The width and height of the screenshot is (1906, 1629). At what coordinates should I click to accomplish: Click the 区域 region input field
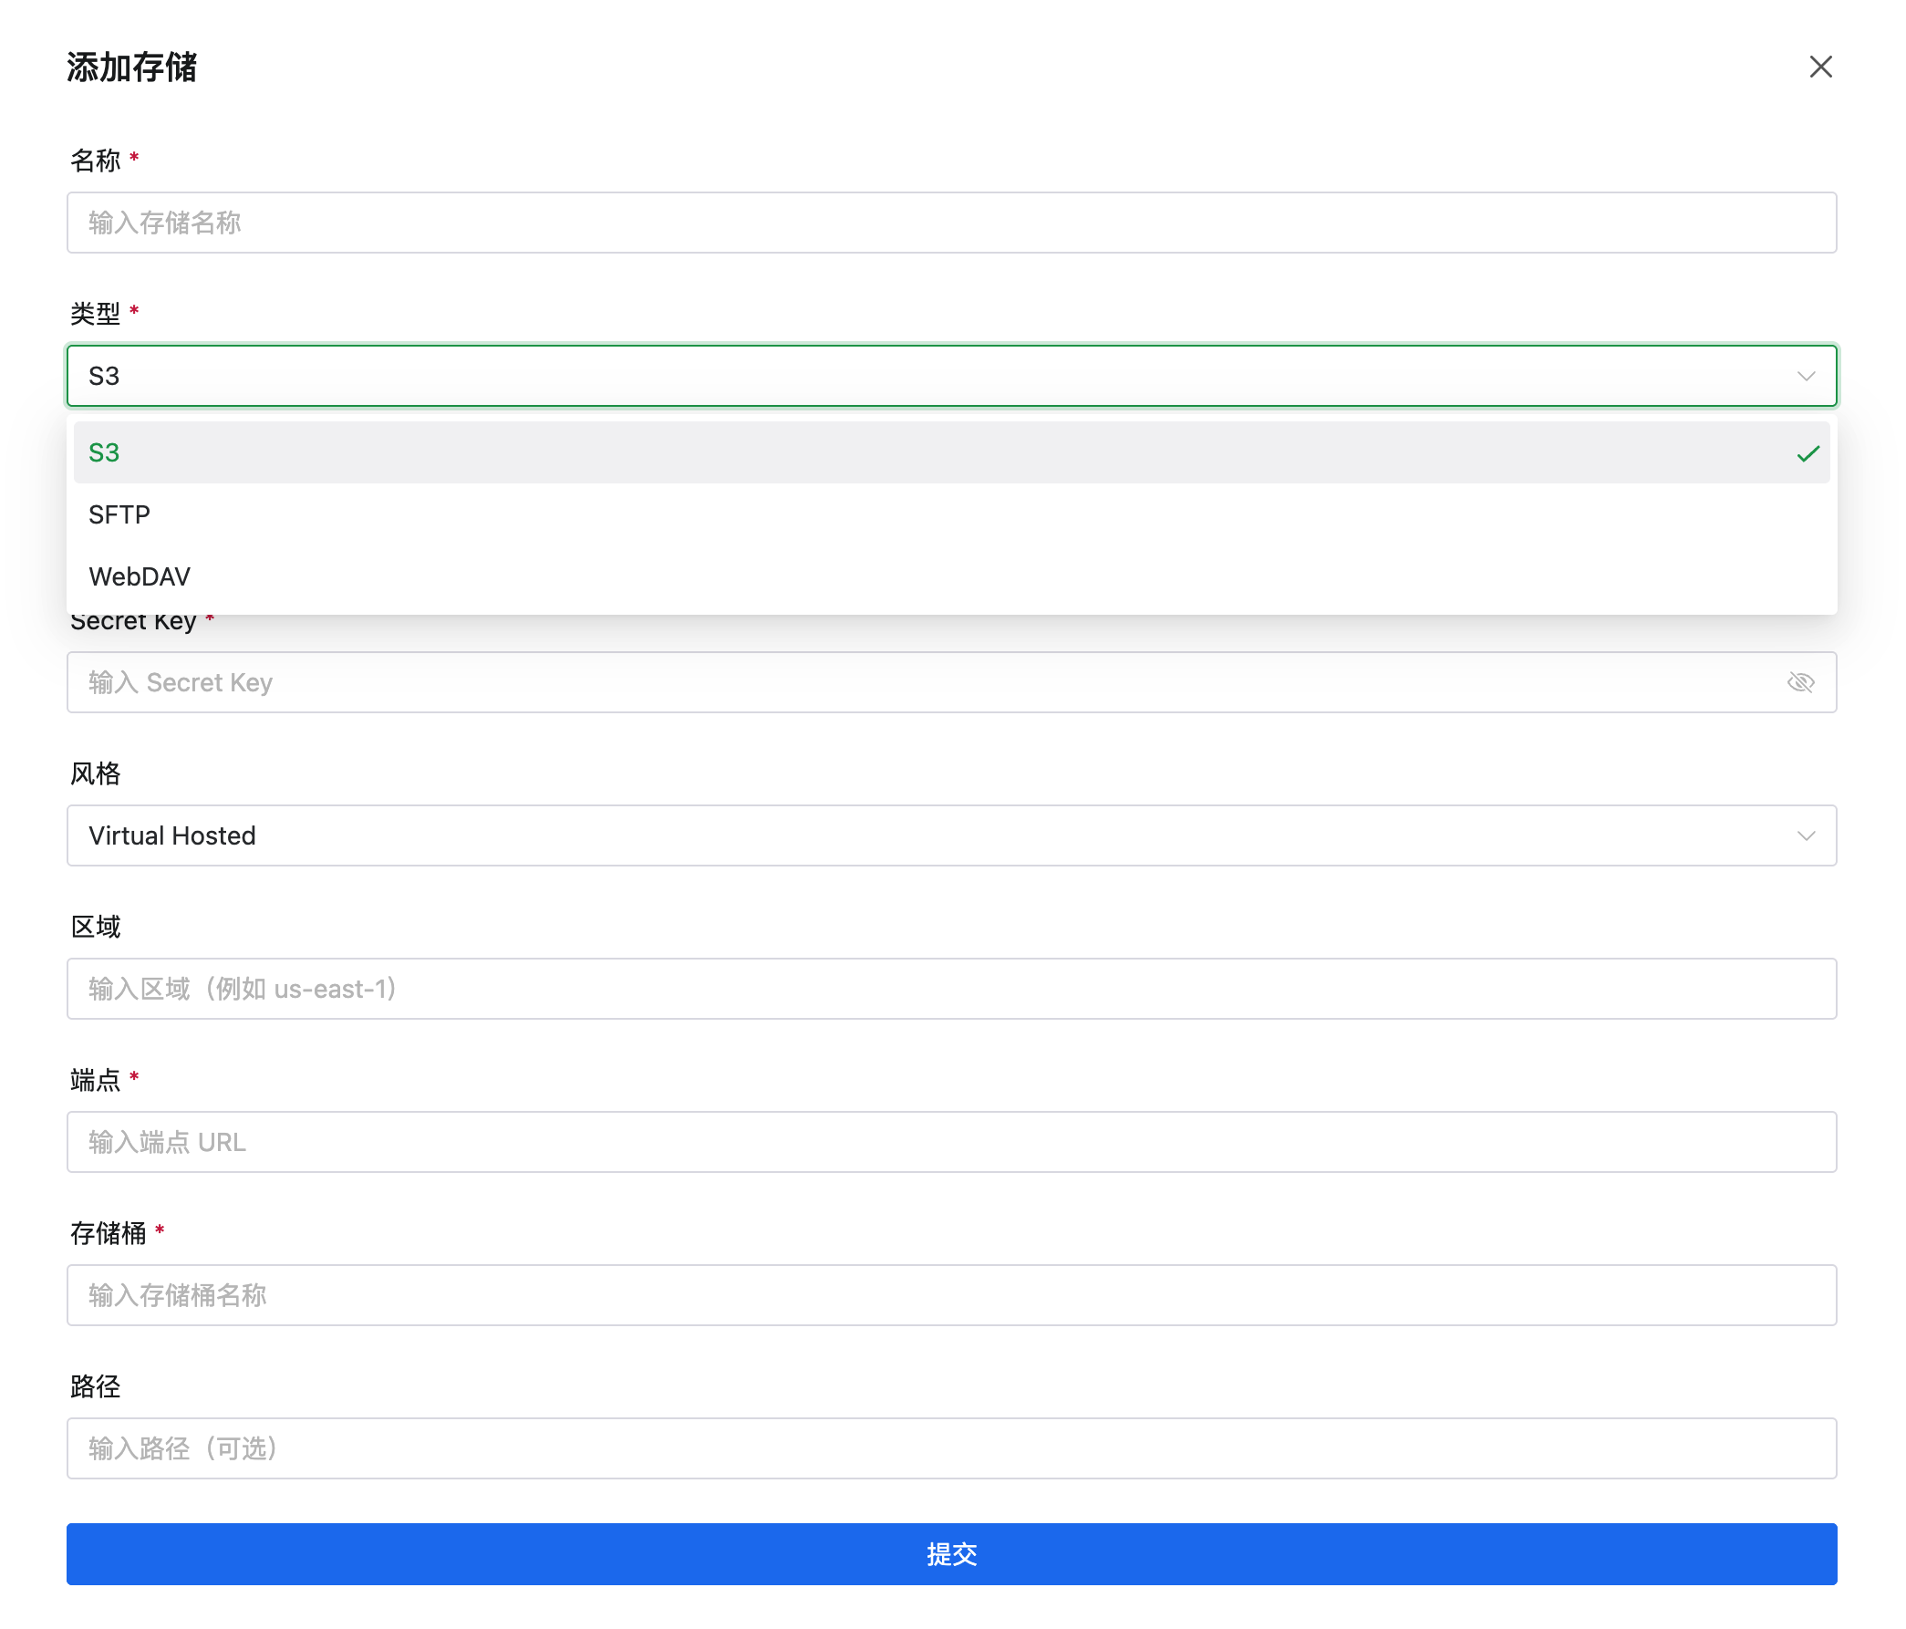click(951, 989)
